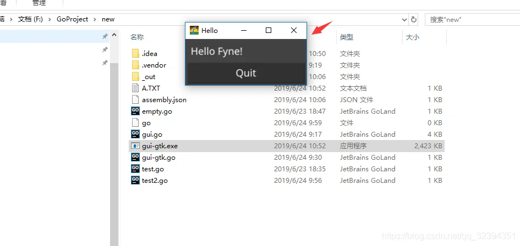This screenshot has width=520, height=246.
Task: Select the file name A.TXT
Action: 151,88
